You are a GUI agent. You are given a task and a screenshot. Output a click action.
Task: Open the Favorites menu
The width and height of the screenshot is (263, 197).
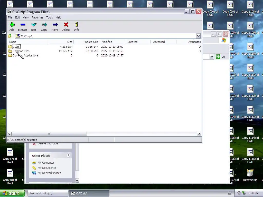[37, 17]
